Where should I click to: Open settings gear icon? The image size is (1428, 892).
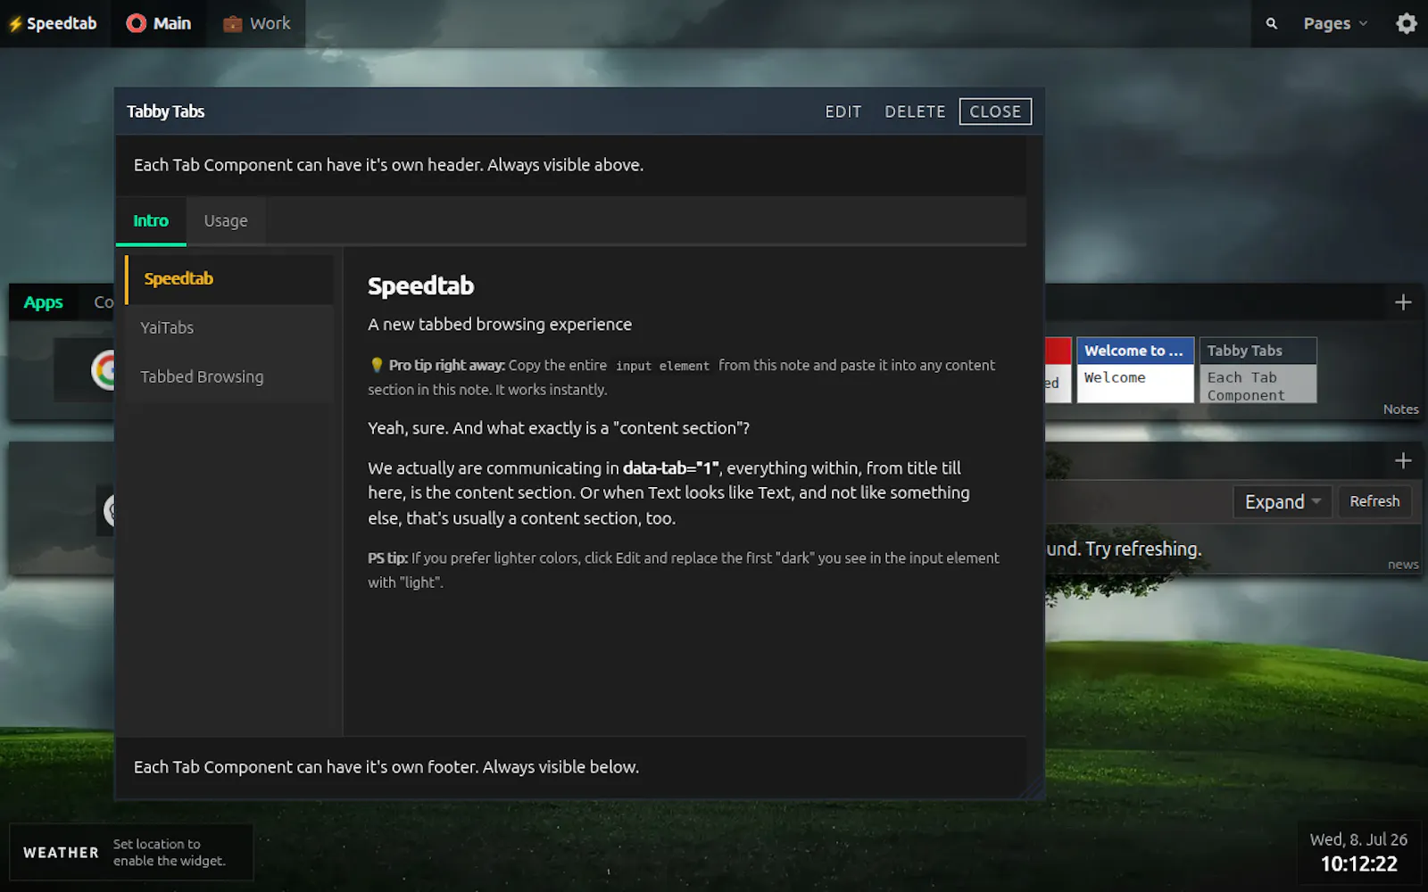click(1407, 24)
